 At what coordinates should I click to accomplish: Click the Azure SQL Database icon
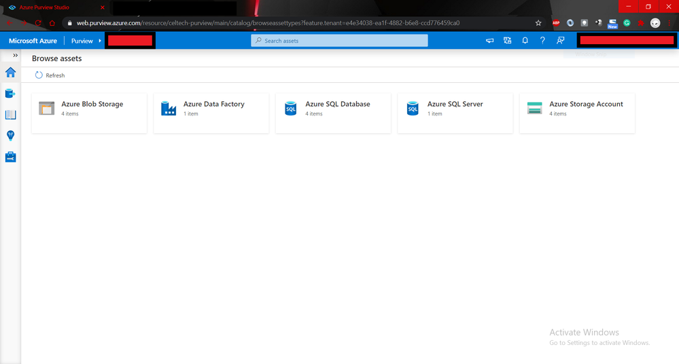[291, 108]
